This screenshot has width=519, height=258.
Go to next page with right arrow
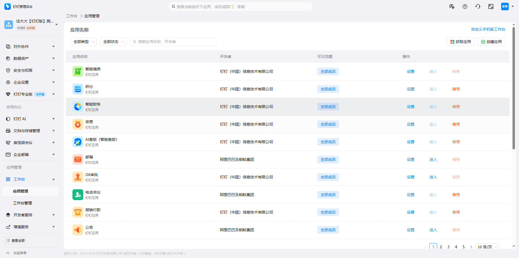(x=471, y=247)
